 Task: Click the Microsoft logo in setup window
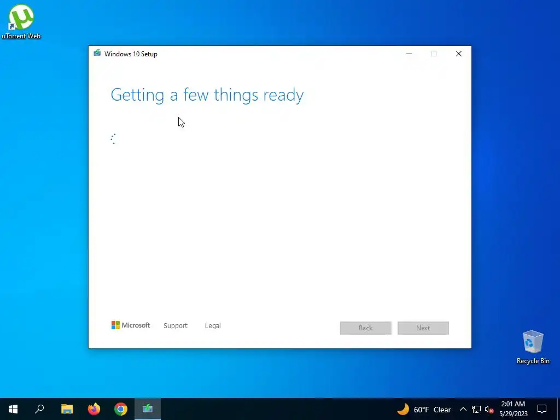pyautogui.click(x=131, y=325)
